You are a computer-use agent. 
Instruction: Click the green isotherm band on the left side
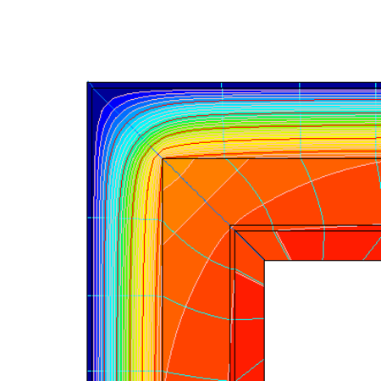tap(125, 254)
